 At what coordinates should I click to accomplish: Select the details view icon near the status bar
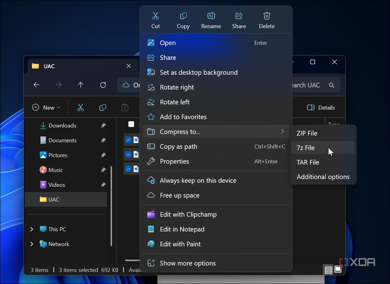pos(328,269)
